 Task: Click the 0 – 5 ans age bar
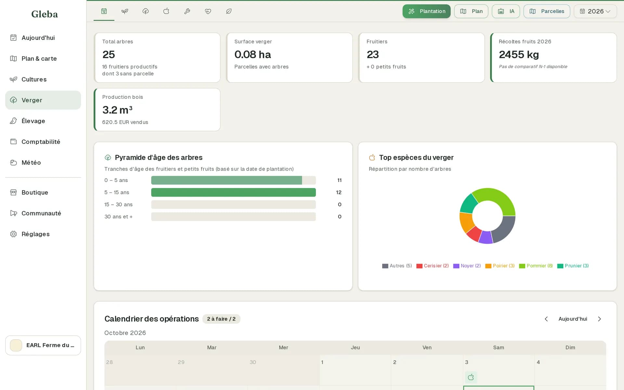(x=227, y=180)
